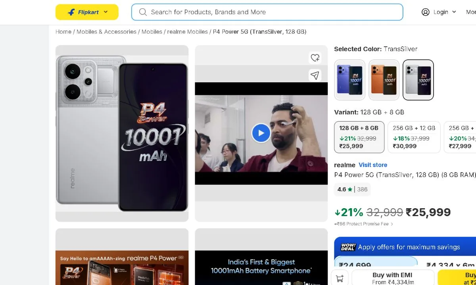
Task: Select the orange color variant
Action: pyautogui.click(x=384, y=80)
